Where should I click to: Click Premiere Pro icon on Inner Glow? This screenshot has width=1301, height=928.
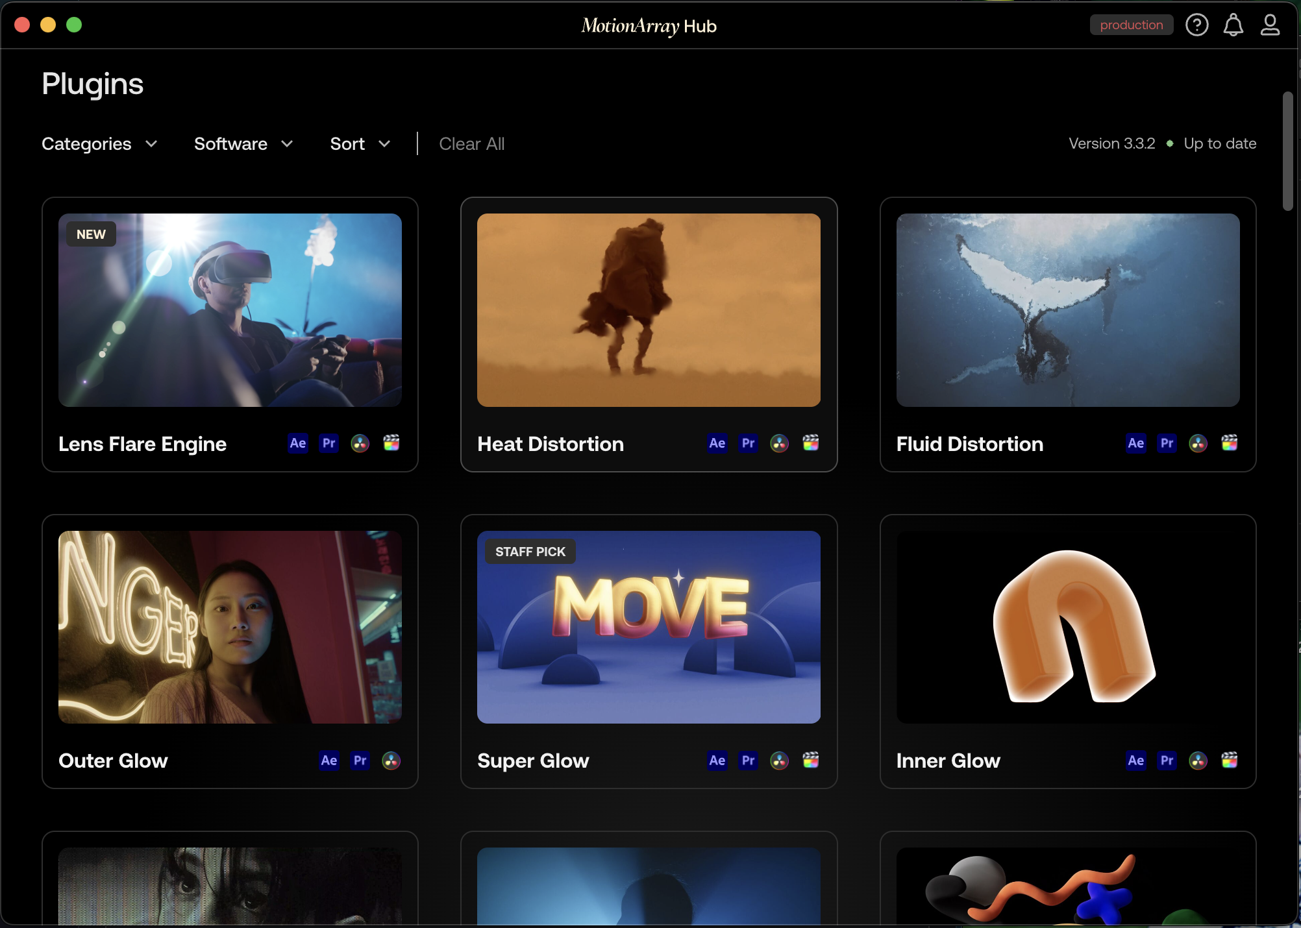pos(1167,761)
